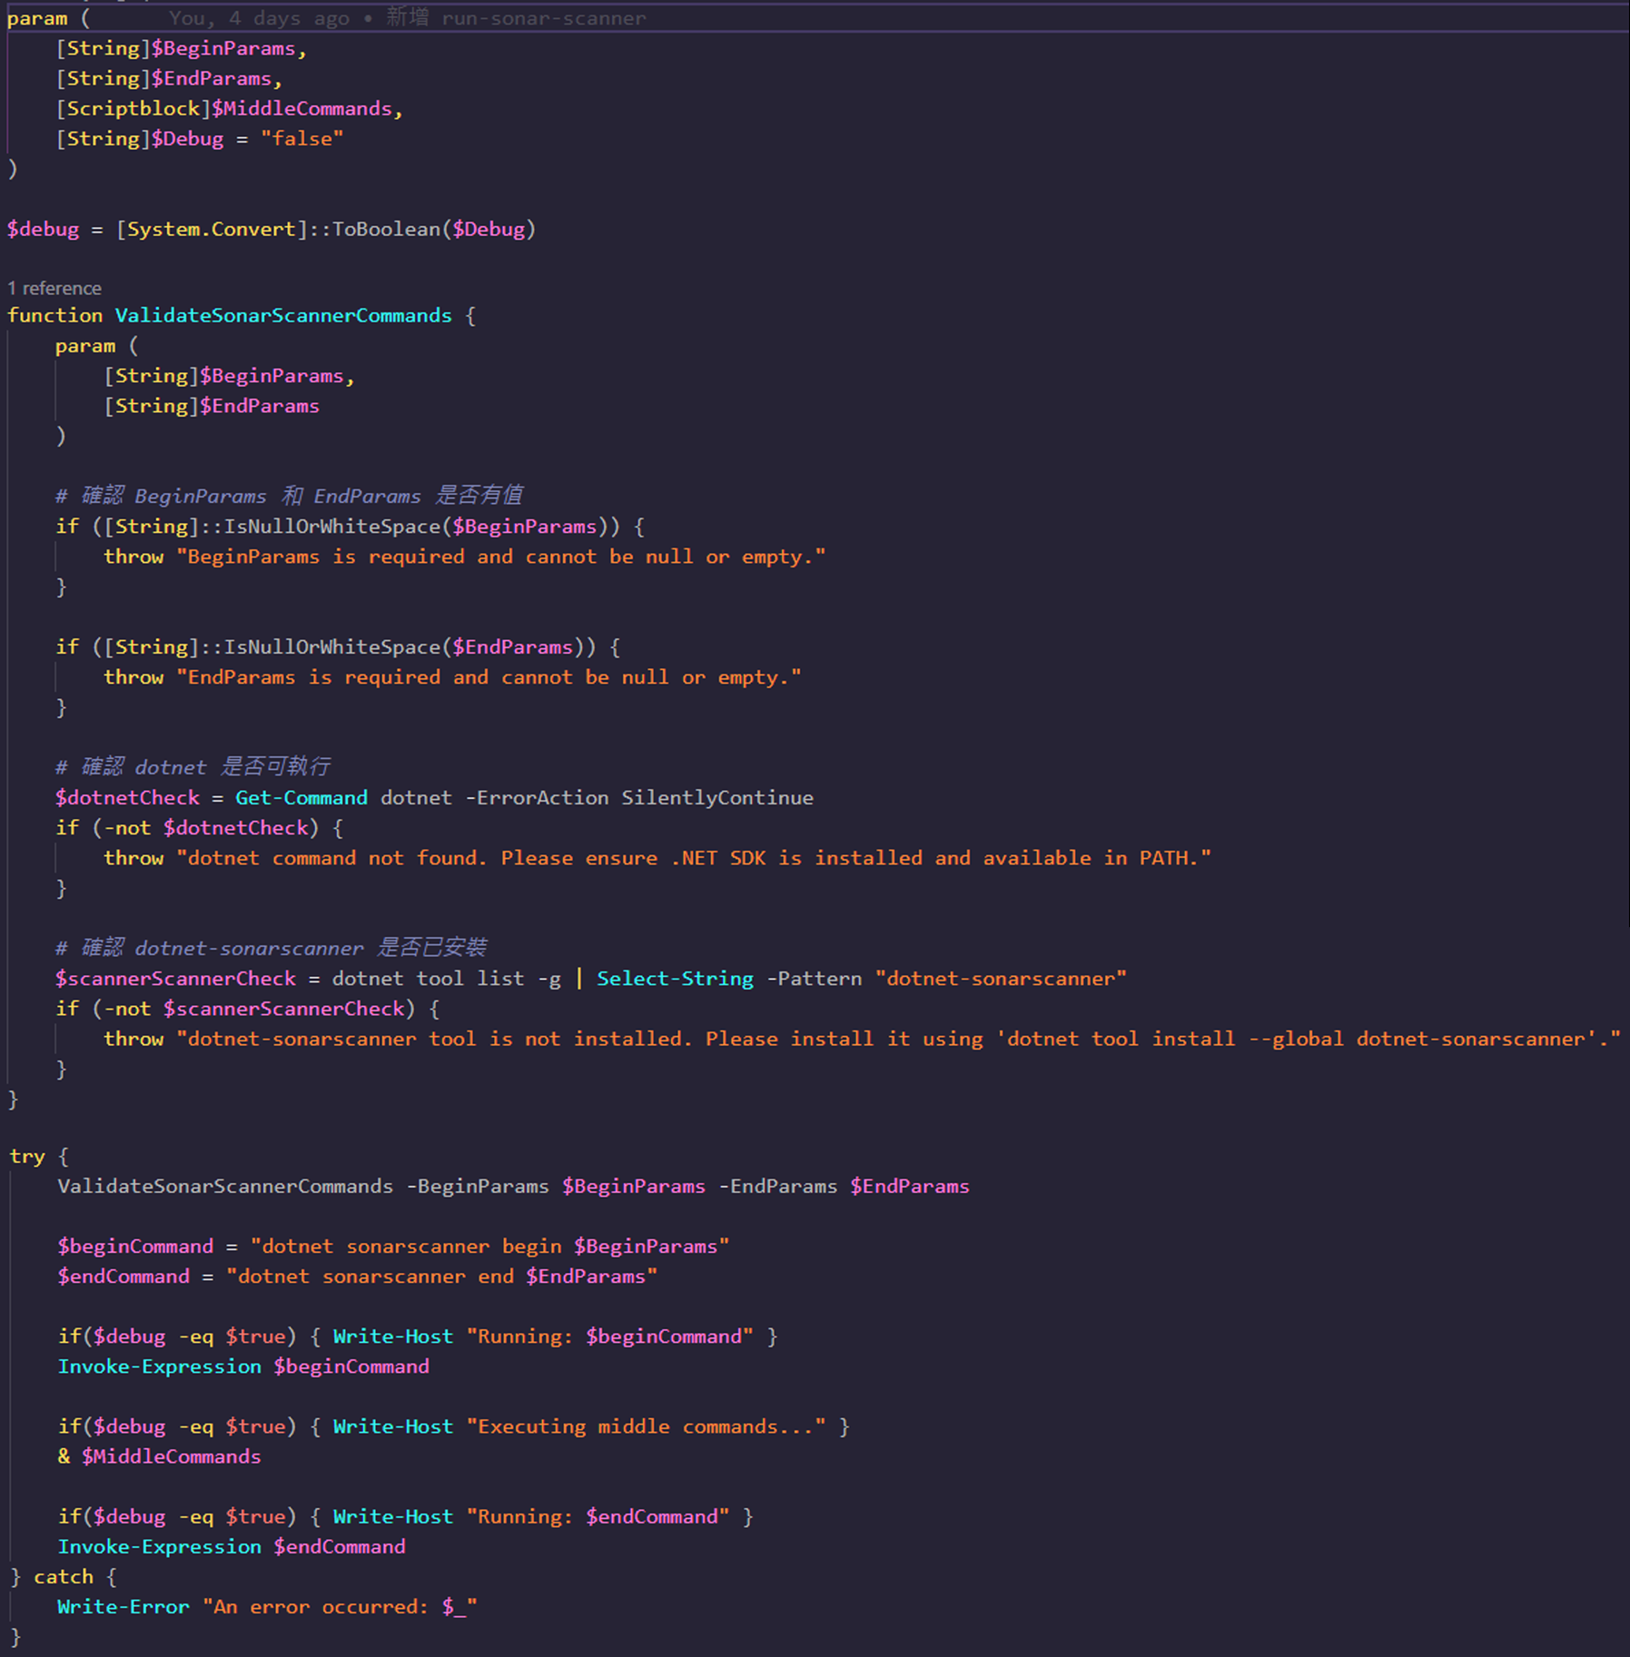Click the "You, 4 days ago" blame annotation
1630x1657 pixels.
coord(258,18)
